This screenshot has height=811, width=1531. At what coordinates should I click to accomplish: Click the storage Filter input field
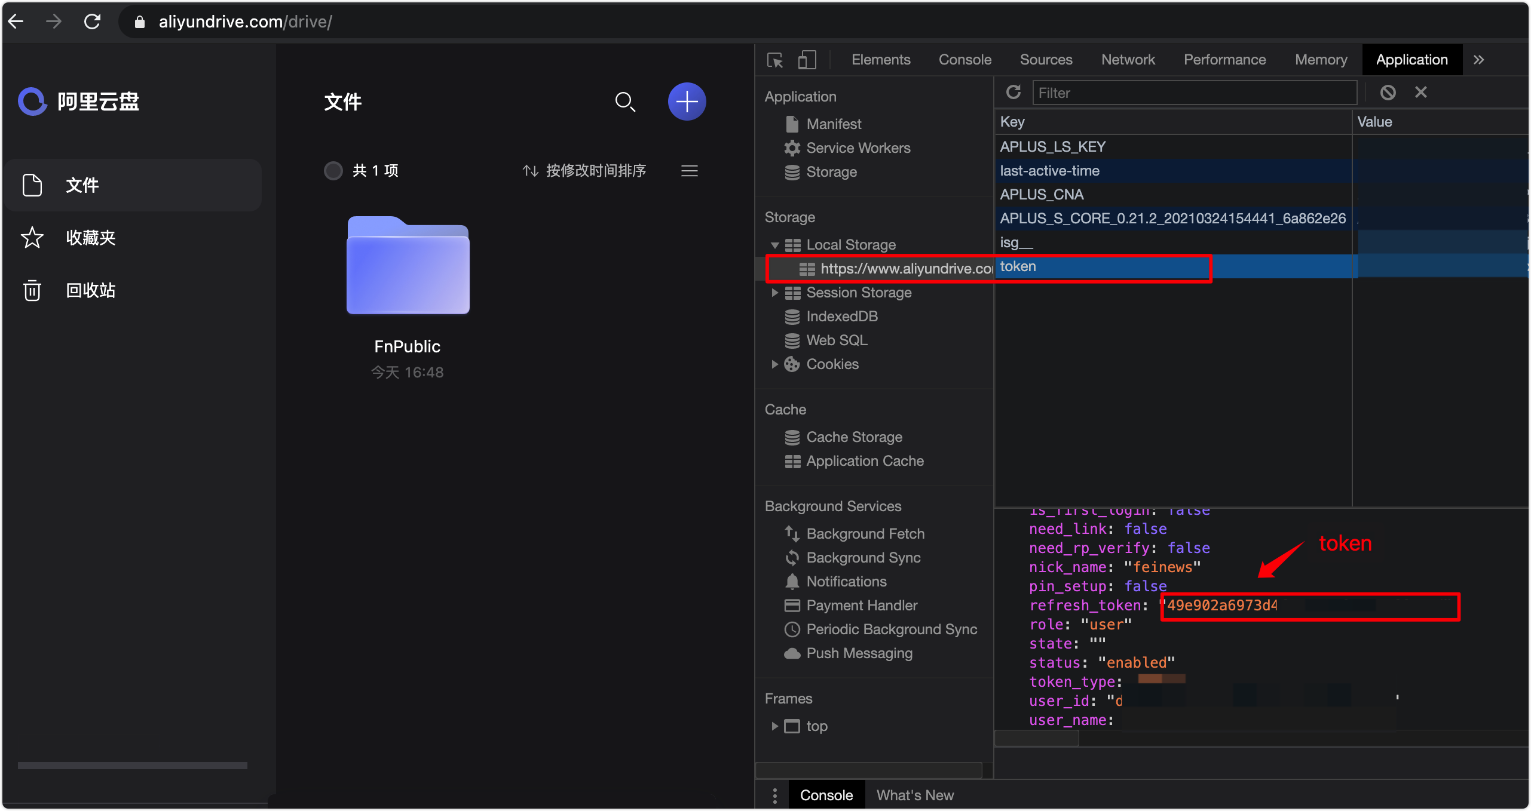pos(1194,93)
